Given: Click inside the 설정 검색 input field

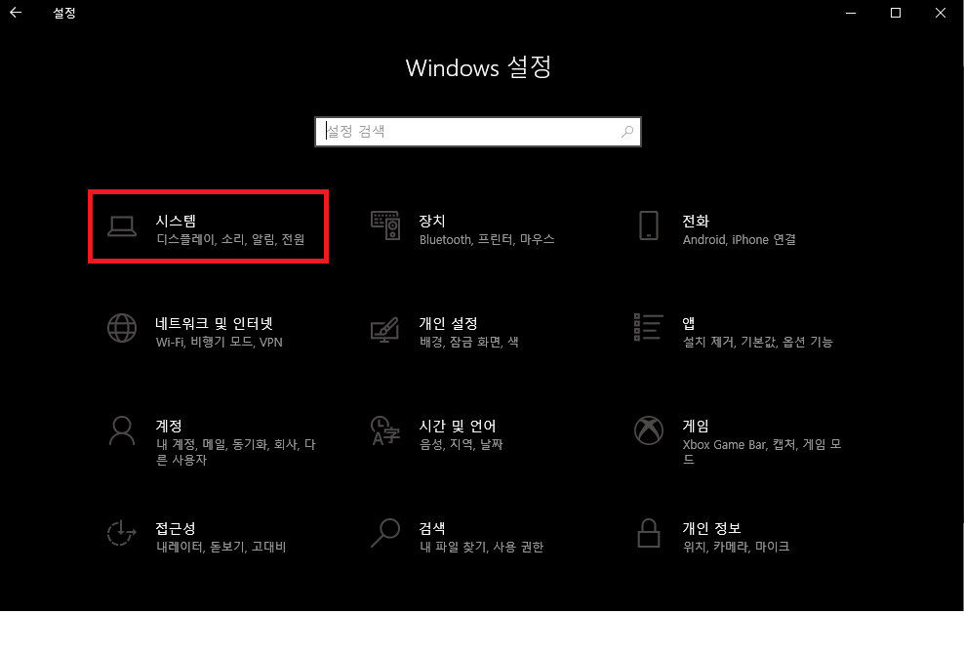Looking at the screenshot, I should click(x=478, y=132).
